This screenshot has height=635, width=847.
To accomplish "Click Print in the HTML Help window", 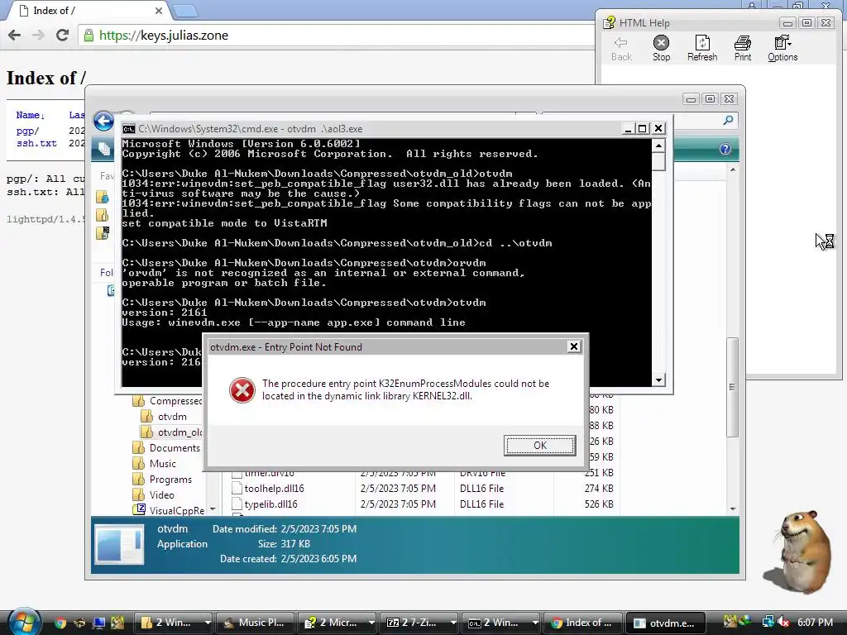I will click(743, 49).
